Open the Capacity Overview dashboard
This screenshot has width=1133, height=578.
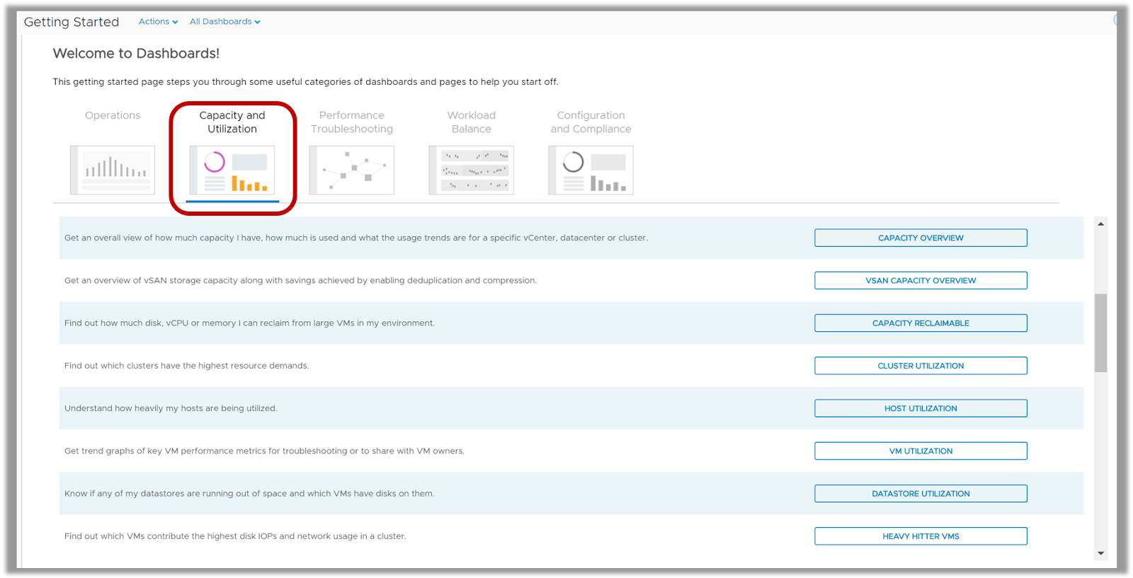921,238
